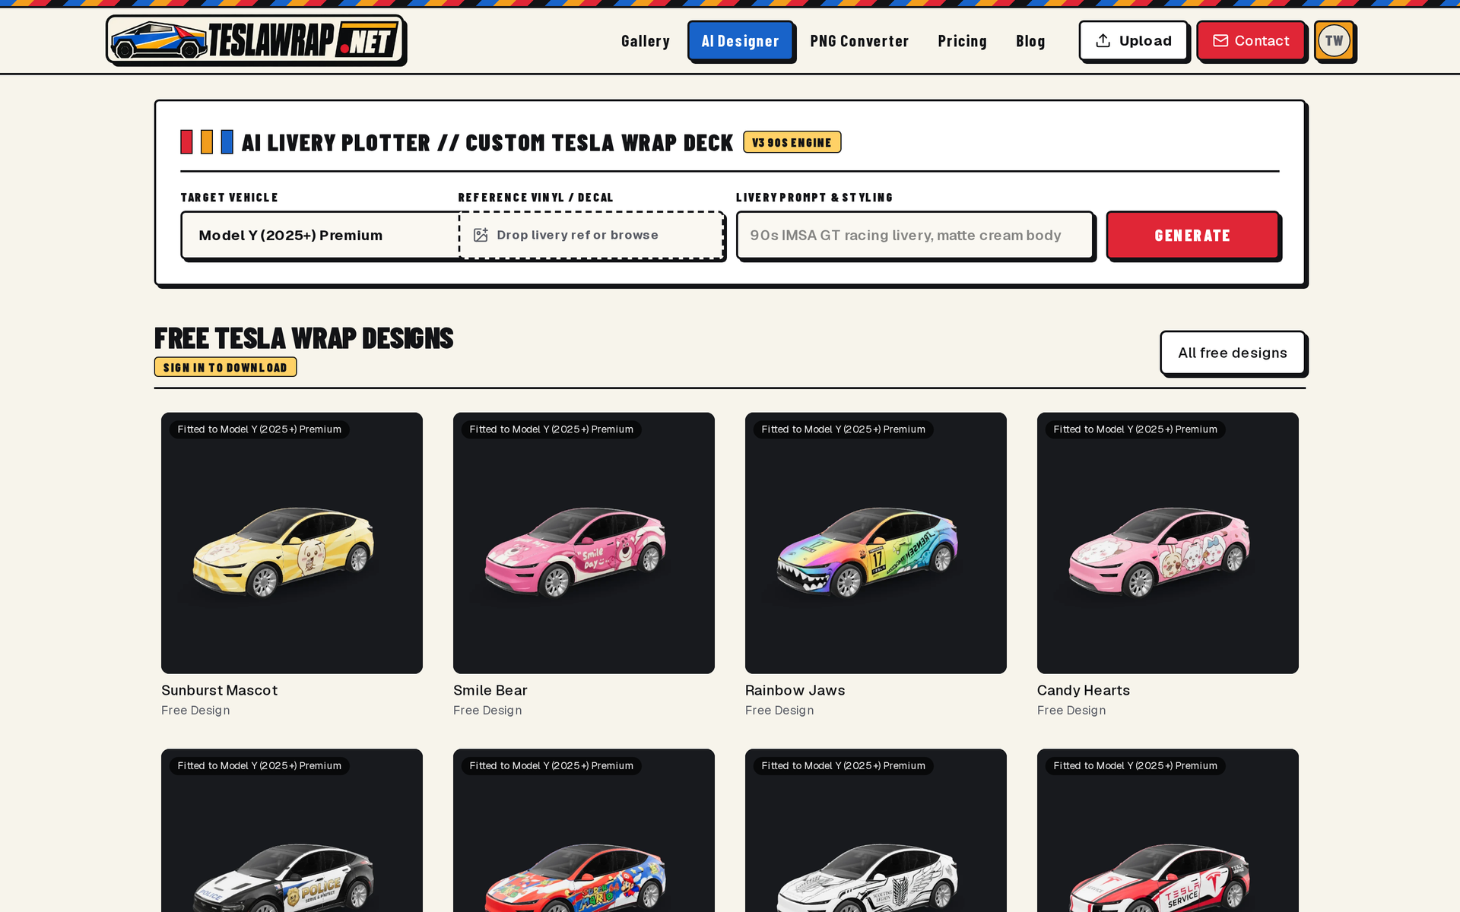The width and height of the screenshot is (1460, 912).
Task: Click the TeslaWrap.net logo
Action: click(x=255, y=40)
